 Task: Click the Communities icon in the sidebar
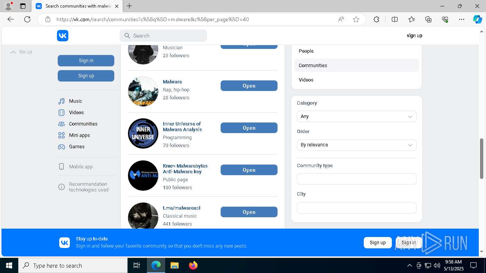click(62, 124)
